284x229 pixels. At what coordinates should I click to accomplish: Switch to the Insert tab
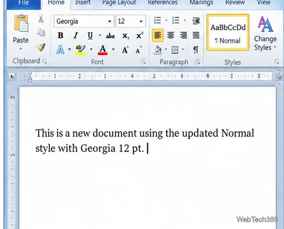click(83, 3)
